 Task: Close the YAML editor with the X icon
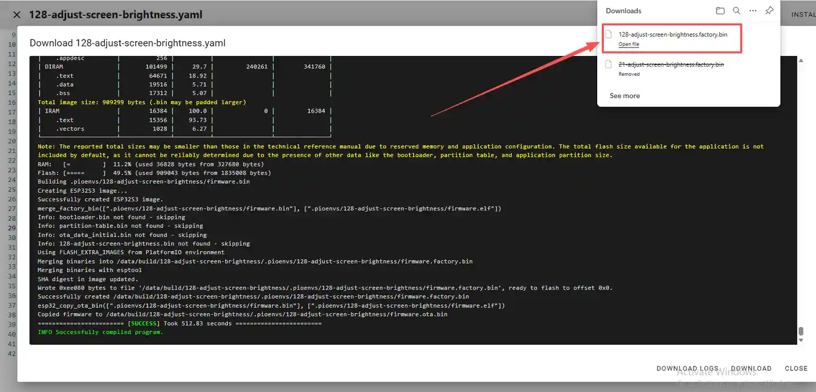click(x=16, y=15)
